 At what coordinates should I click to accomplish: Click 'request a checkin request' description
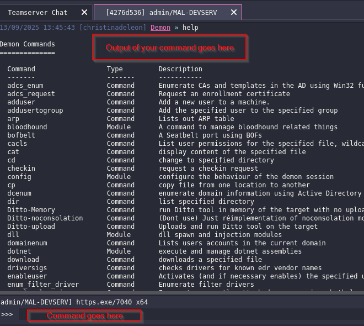(208, 169)
